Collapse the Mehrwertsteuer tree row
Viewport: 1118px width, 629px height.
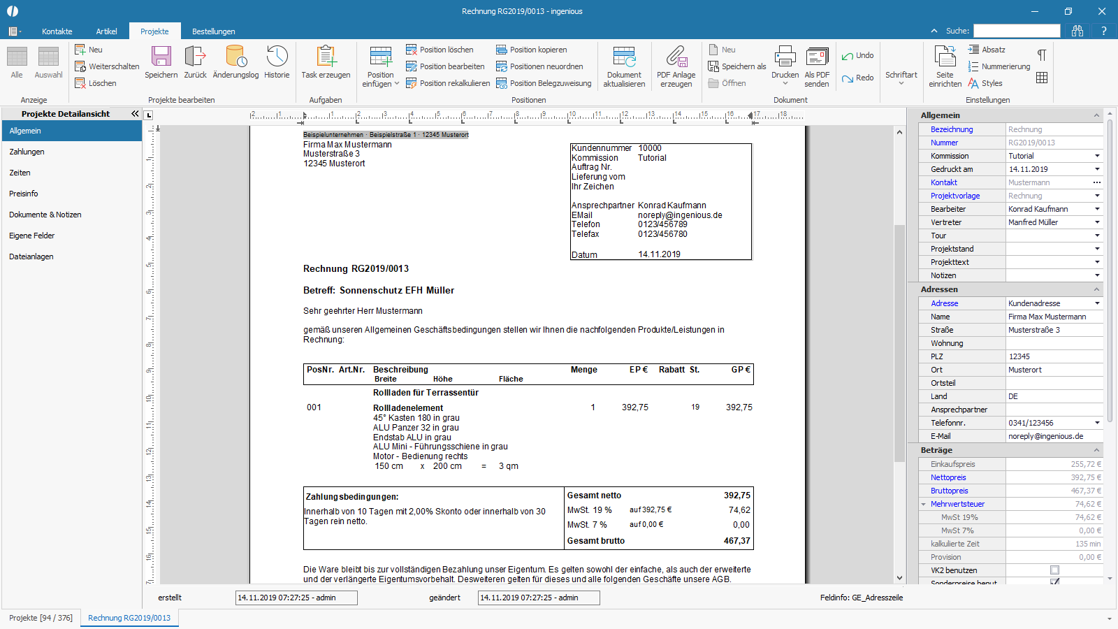click(923, 504)
